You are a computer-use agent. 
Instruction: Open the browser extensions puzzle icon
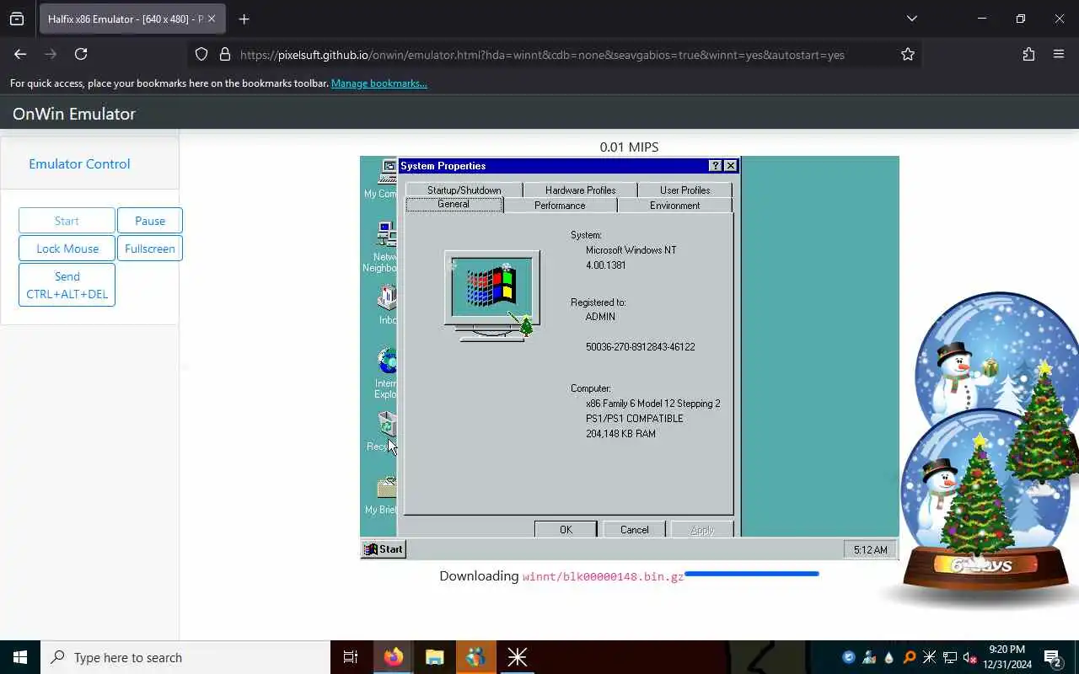[x=1028, y=54]
